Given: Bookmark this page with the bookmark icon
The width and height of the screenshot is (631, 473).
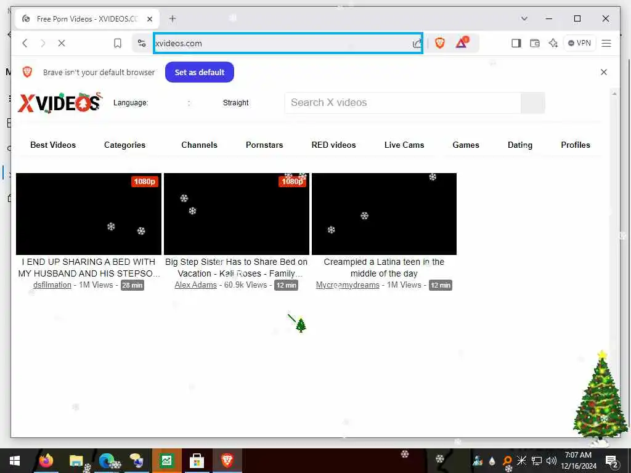Looking at the screenshot, I should 118,43.
